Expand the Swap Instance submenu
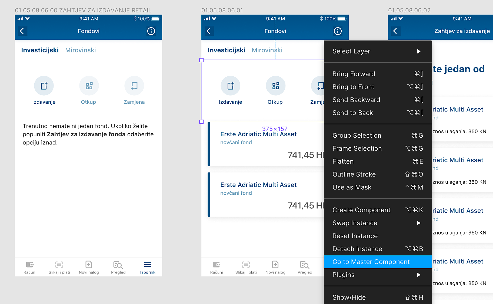 (x=377, y=223)
